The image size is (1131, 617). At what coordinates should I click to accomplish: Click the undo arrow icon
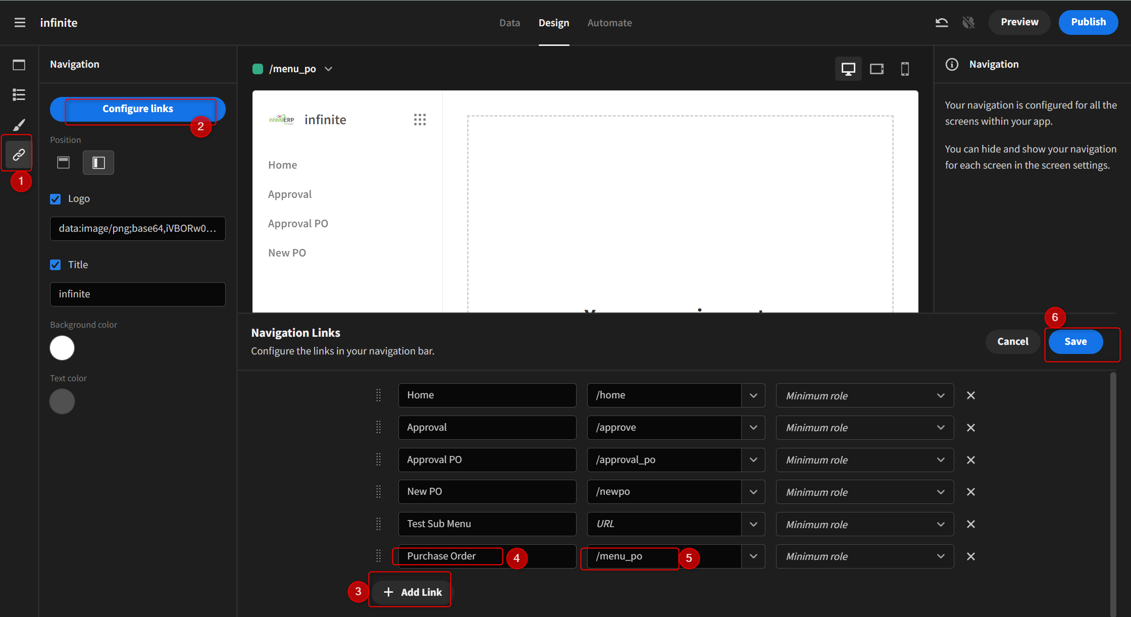pyautogui.click(x=941, y=23)
